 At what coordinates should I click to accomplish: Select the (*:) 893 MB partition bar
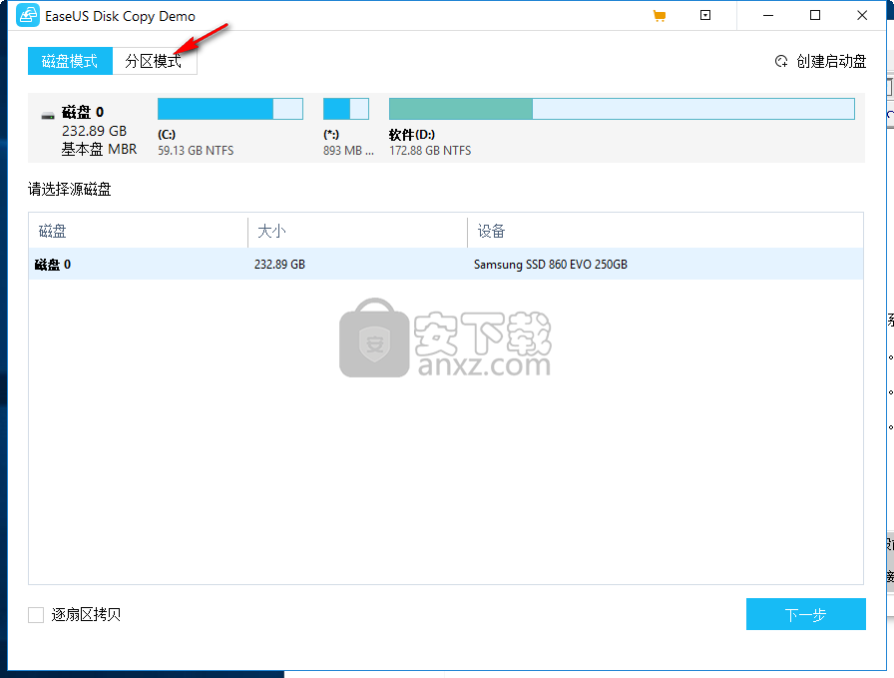(345, 109)
